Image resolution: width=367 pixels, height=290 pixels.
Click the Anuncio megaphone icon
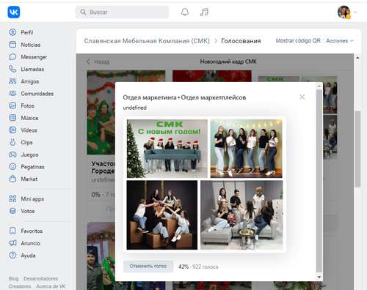pos(12,243)
